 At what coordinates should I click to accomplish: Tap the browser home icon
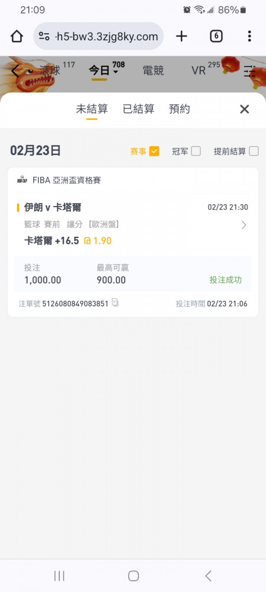click(x=17, y=37)
